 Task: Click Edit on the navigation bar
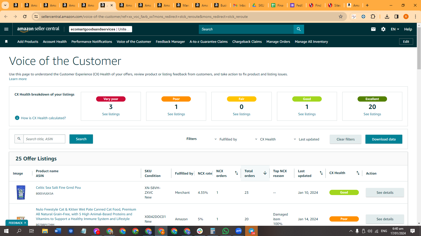[406, 41]
